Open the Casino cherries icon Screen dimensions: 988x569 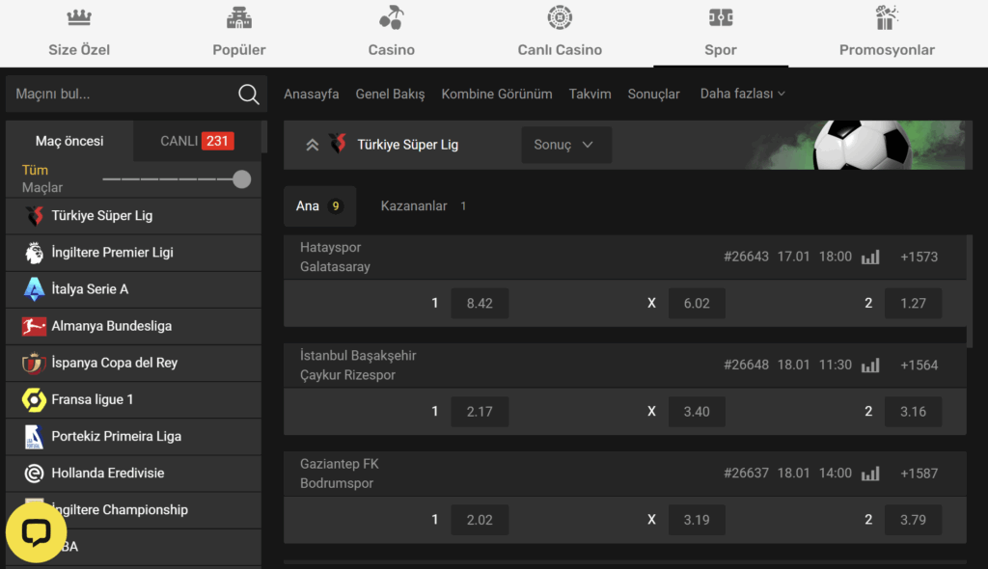point(392,17)
